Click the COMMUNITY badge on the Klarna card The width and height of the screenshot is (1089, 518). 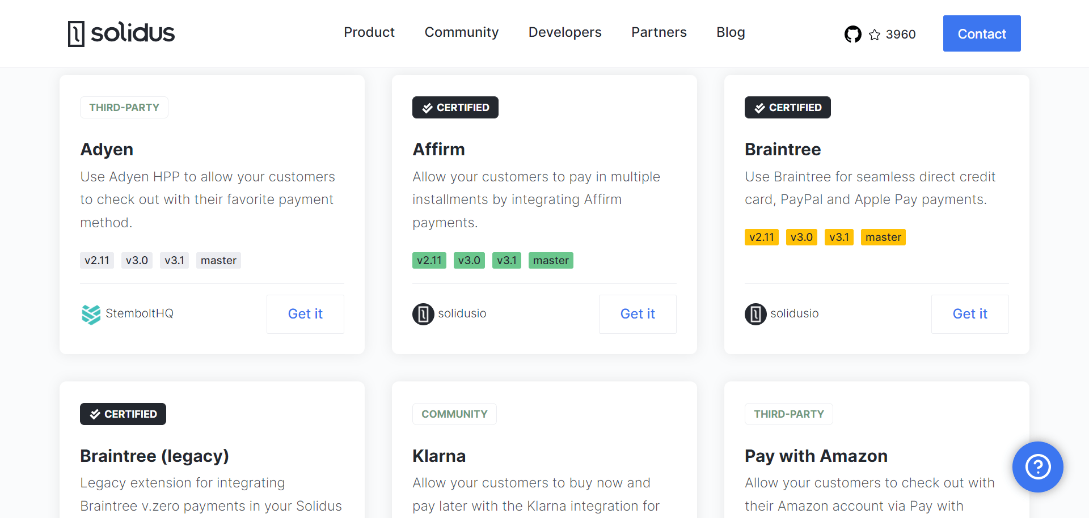point(454,414)
